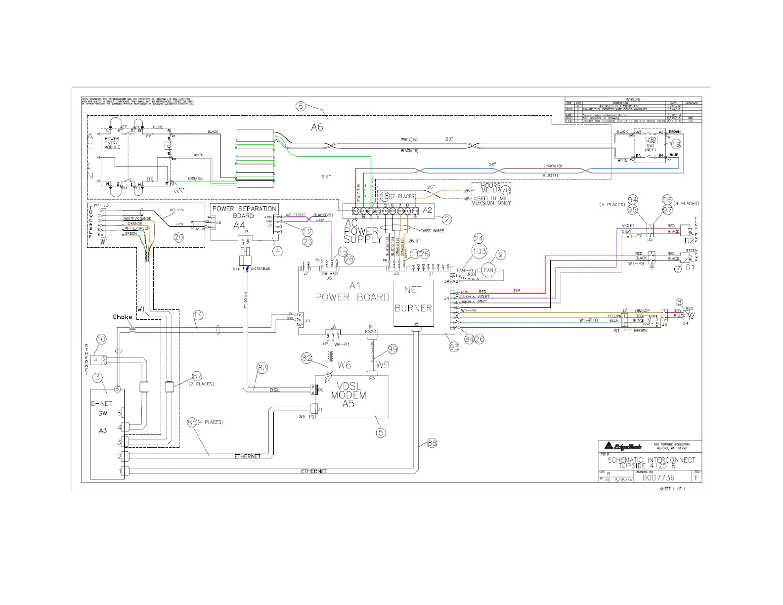
Task: Click item balloon 76 at hours meter
Action: pos(505,190)
